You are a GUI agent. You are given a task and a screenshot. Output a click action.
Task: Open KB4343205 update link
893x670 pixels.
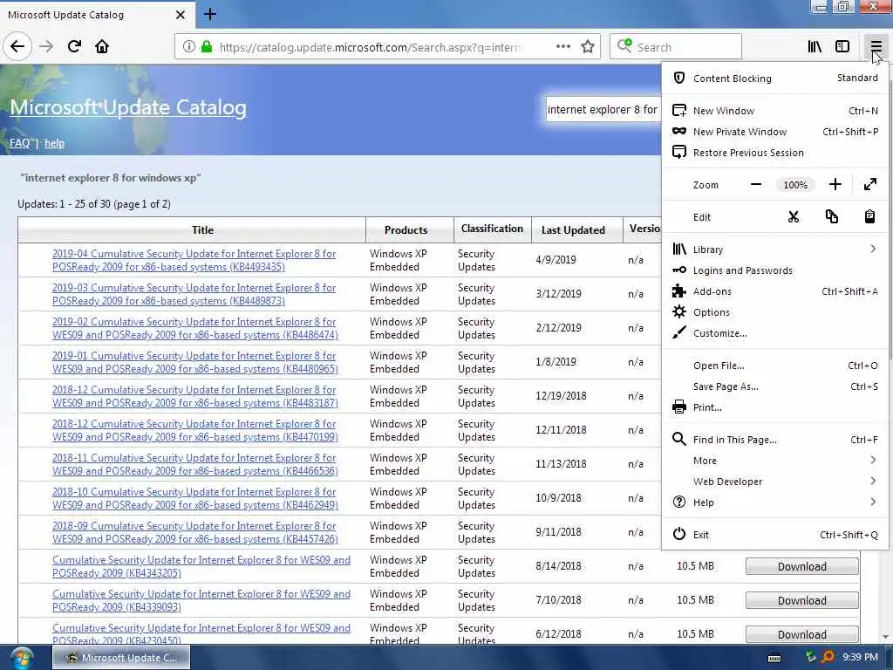pos(201,566)
